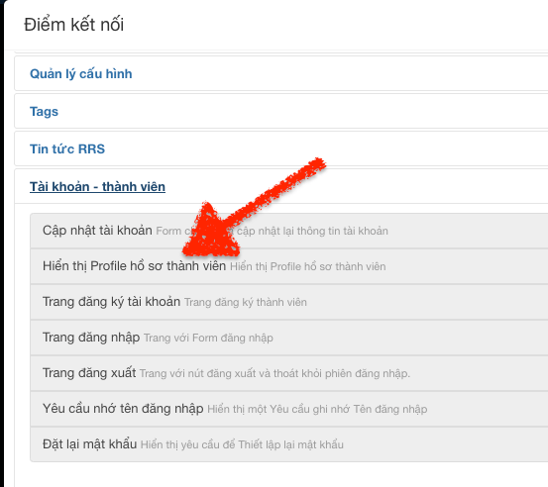
Task: Collapse the Tài khoản - thành viên section
Action: click(97, 187)
